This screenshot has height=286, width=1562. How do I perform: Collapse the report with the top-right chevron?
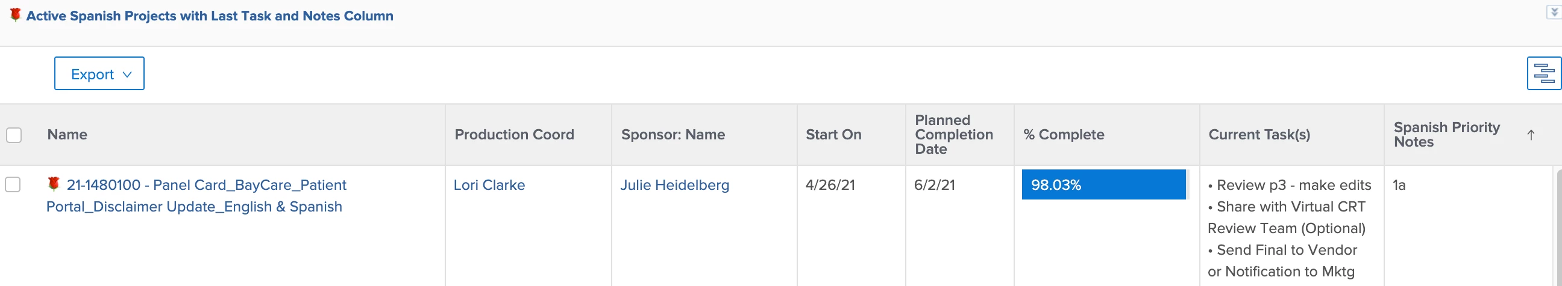click(1554, 12)
